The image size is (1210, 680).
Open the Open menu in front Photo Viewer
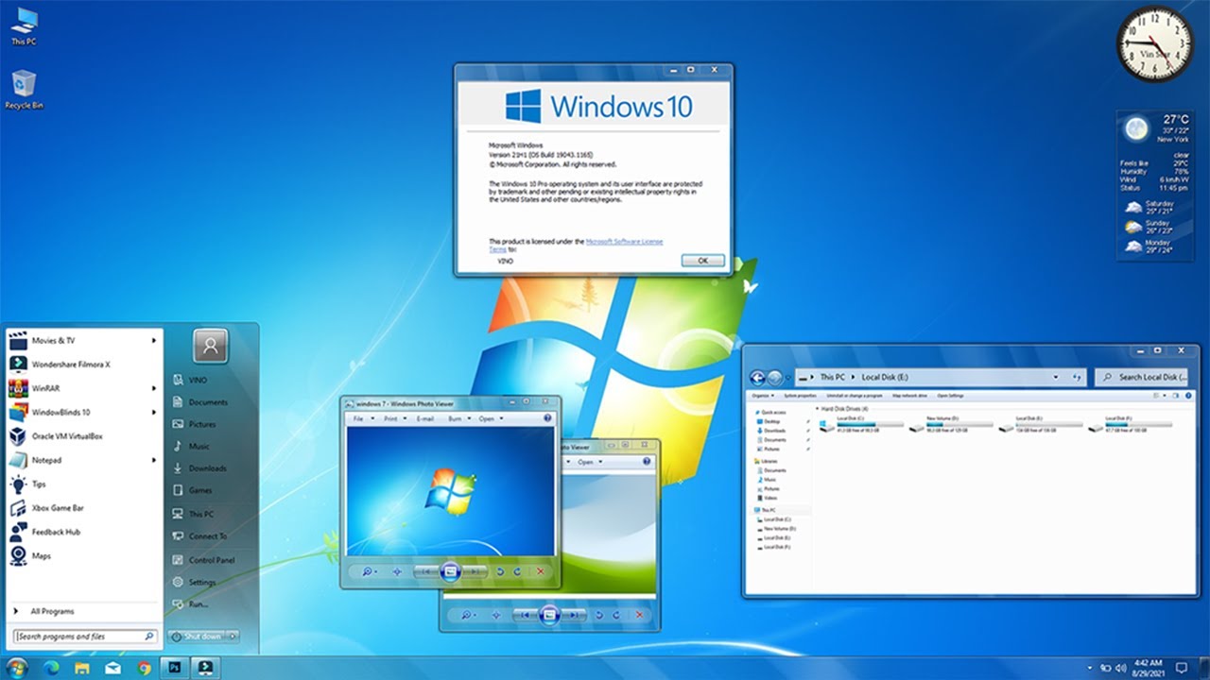click(490, 418)
